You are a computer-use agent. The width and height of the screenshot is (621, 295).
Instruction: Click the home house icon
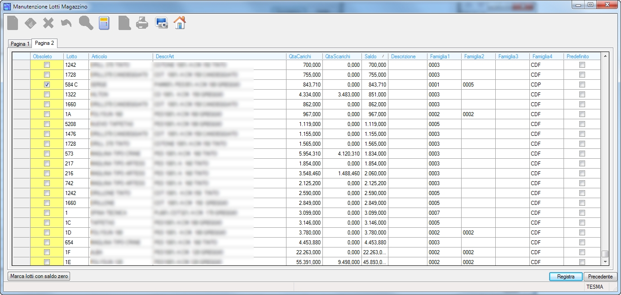click(x=180, y=22)
